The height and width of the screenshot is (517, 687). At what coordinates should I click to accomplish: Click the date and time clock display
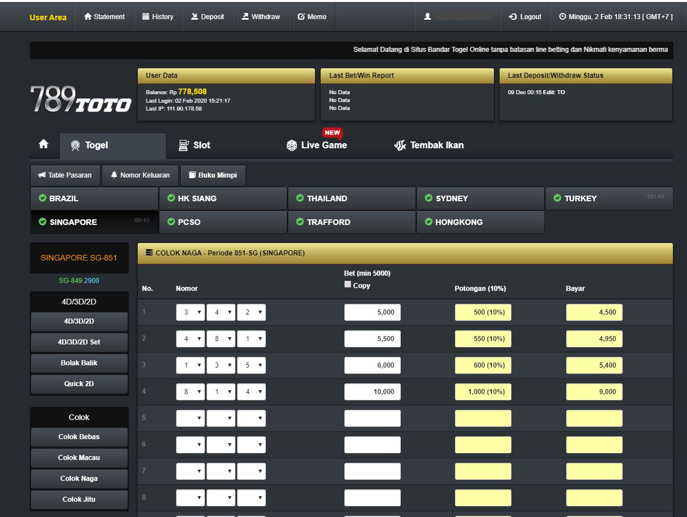[616, 17]
